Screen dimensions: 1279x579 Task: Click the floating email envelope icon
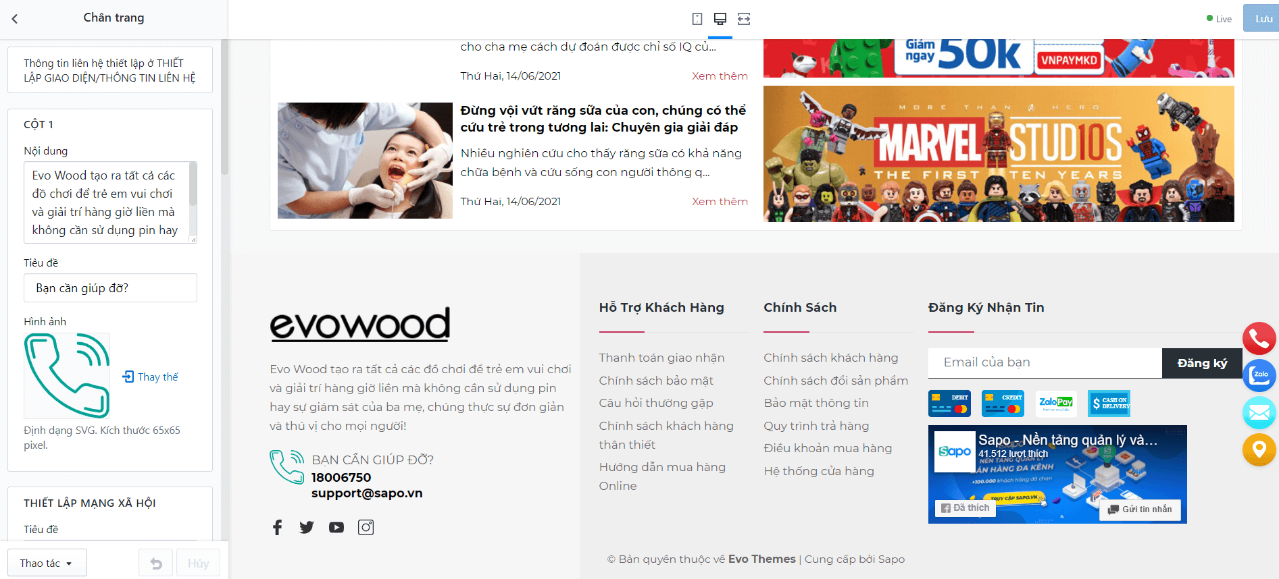1259,413
